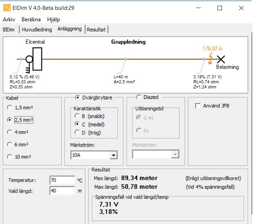Choose characteristic D (trög)

coord(77,132)
